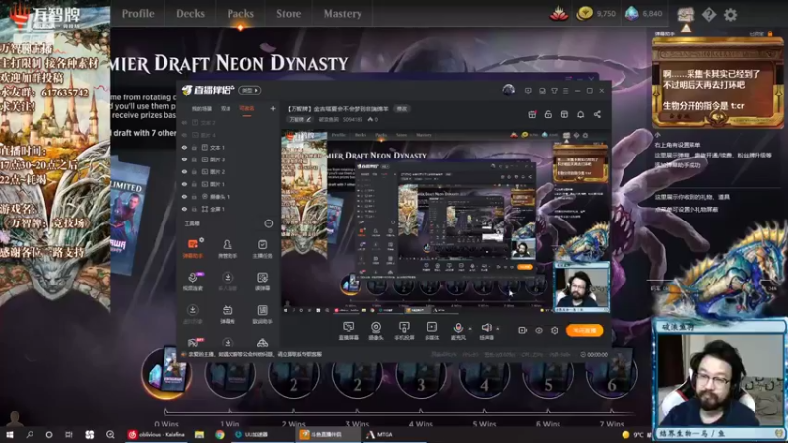Screen dimensions: 788x443
Task: Open the 弹幕助手 danmaku assistant tool
Action: click(x=193, y=248)
